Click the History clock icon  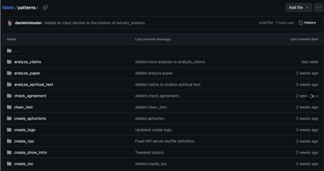click(301, 23)
